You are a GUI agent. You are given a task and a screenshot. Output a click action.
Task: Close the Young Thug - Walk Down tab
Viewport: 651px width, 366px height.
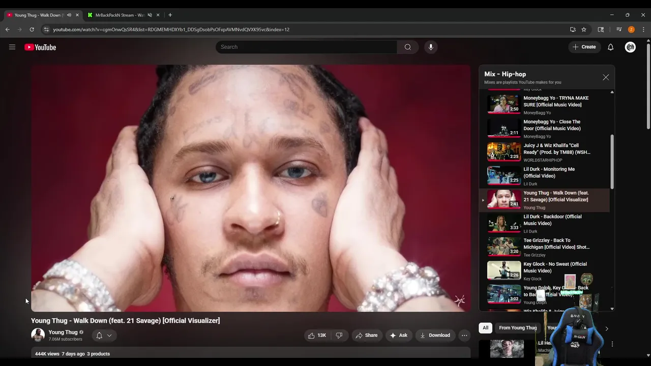[77, 15]
